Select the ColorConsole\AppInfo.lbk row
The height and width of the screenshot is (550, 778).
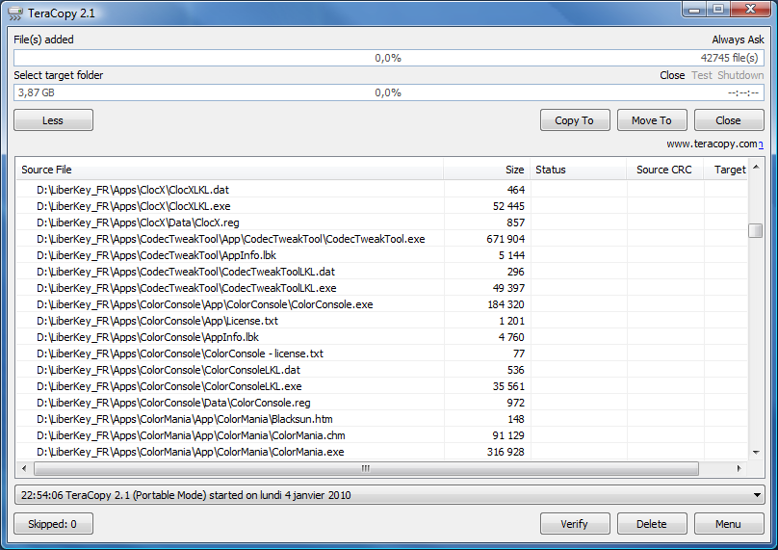click(x=381, y=337)
